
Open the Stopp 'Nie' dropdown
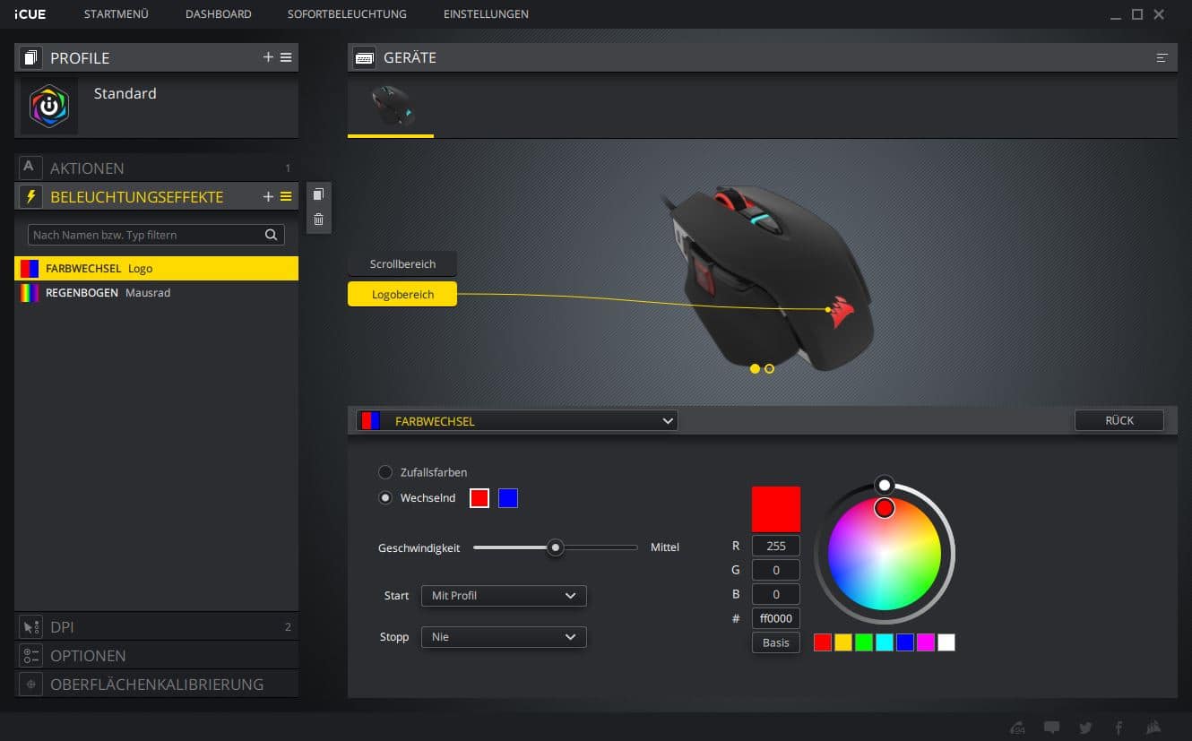[504, 637]
